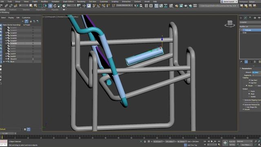
Task: Open the project path dropdown
Action: point(219,6)
